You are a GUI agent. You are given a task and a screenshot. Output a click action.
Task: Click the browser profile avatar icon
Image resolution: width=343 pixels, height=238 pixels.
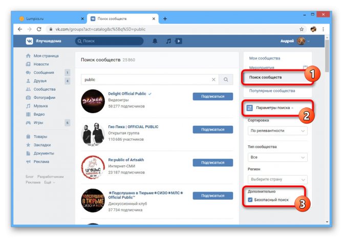click(313, 29)
